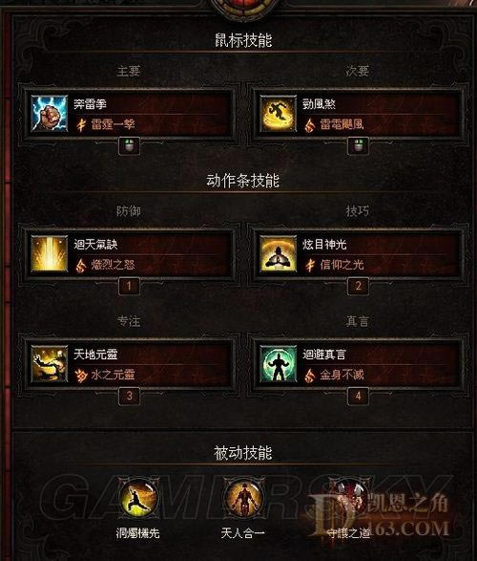
Task: Click the 迴避真言 green mantra icon
Action: [x=279, y=364]
